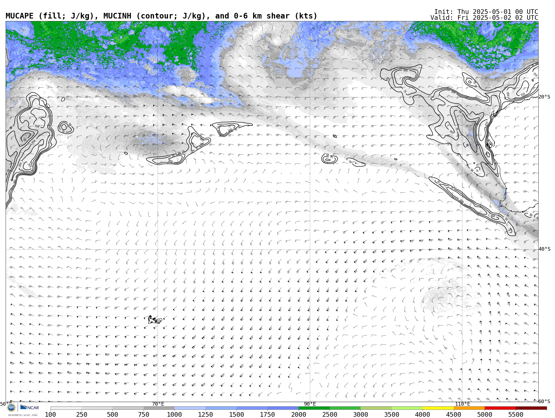Click the Init: Thu 2025-05-01 00 UTC text
This screenshot has height=418, width=555.
click(486, 12)
